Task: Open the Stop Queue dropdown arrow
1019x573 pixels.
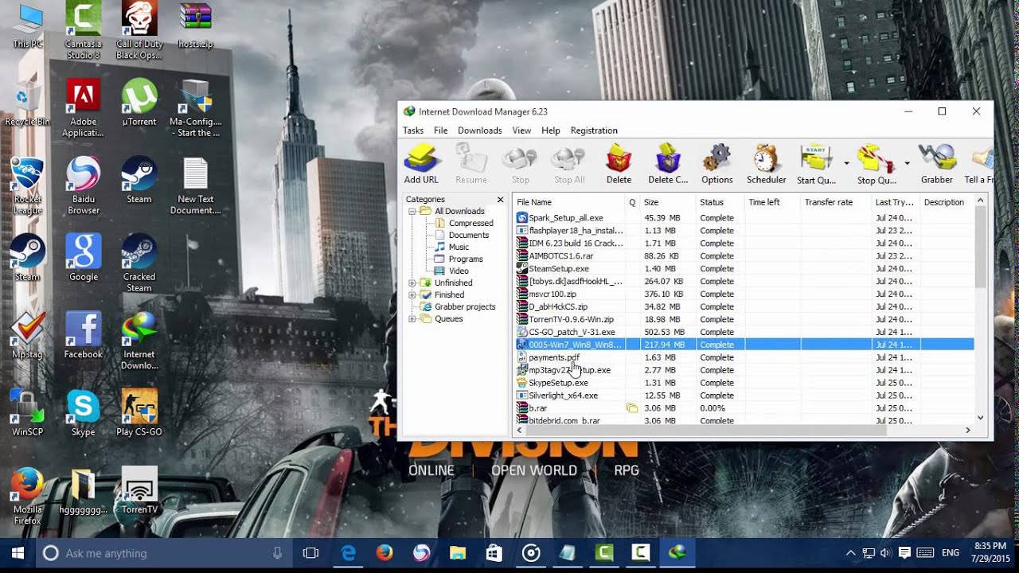Action: tap(907, 164)
